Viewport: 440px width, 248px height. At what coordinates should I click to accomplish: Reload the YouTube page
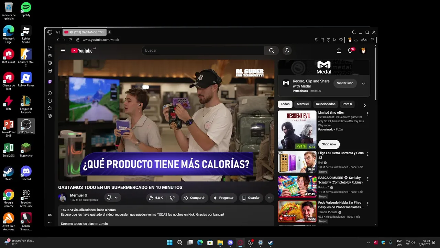tap(70, 40)
